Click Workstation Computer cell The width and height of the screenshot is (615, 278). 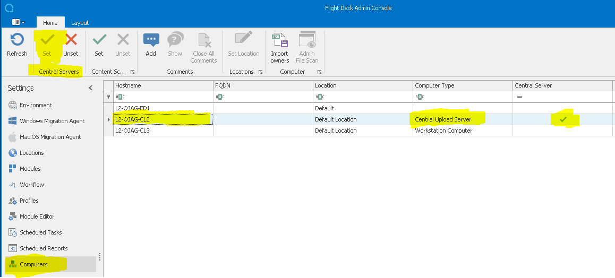[x=463, y=131]
